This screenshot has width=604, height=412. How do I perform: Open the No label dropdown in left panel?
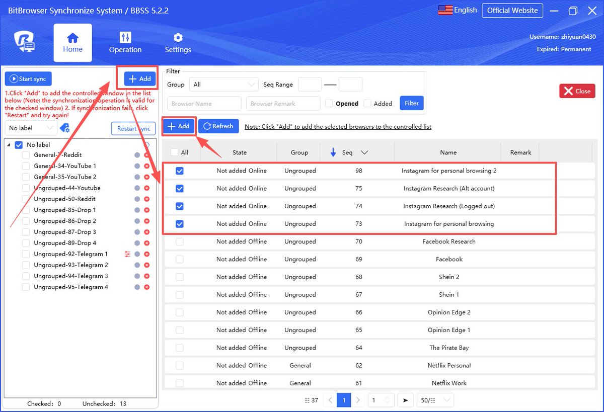click(31, 128)
